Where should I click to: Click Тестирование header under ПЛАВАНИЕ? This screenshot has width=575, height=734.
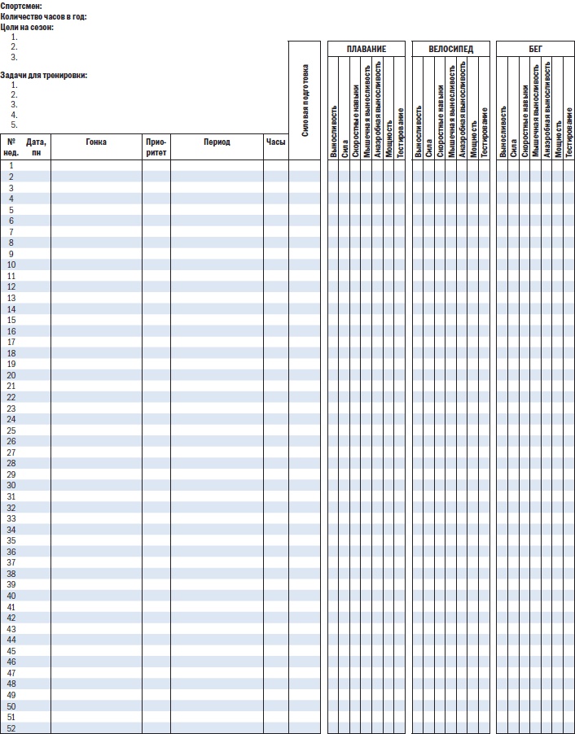[x=400, y=132]
